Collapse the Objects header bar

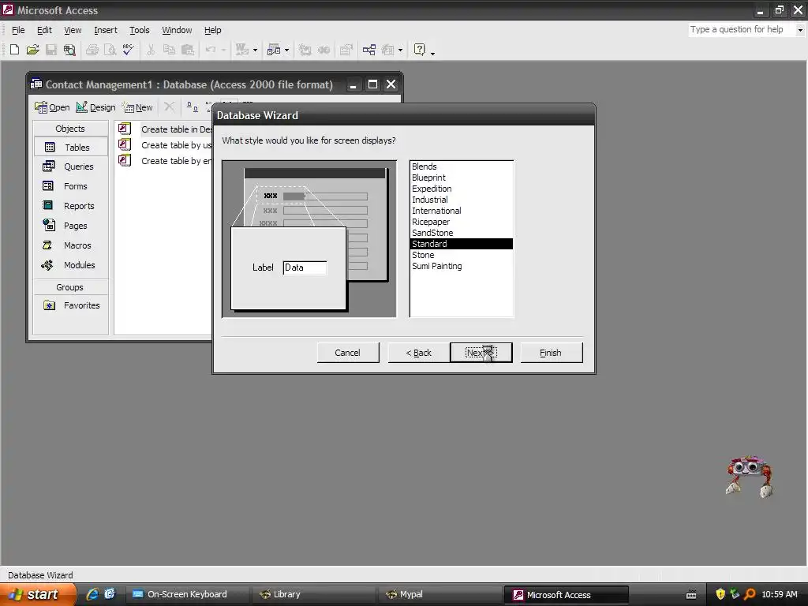[x=70, y=129]
